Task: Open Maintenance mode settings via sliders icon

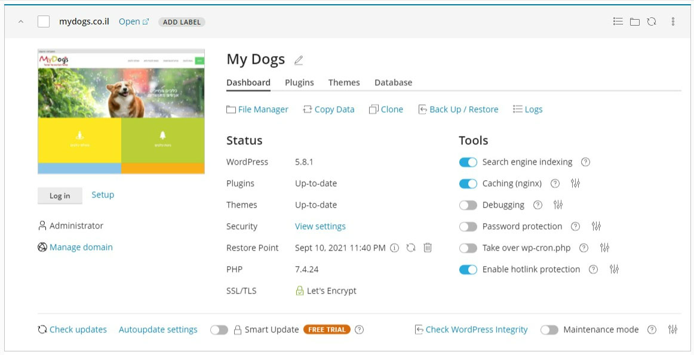Action: pos(672,329)
